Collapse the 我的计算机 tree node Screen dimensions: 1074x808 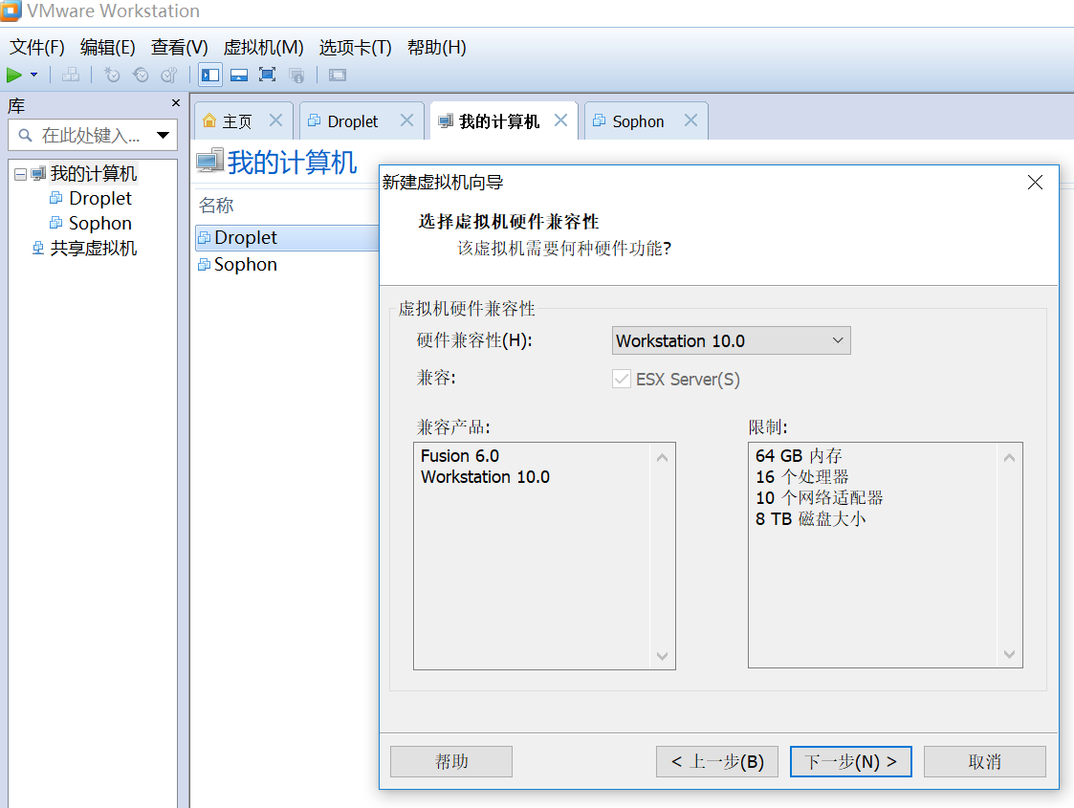pos(20,175)
